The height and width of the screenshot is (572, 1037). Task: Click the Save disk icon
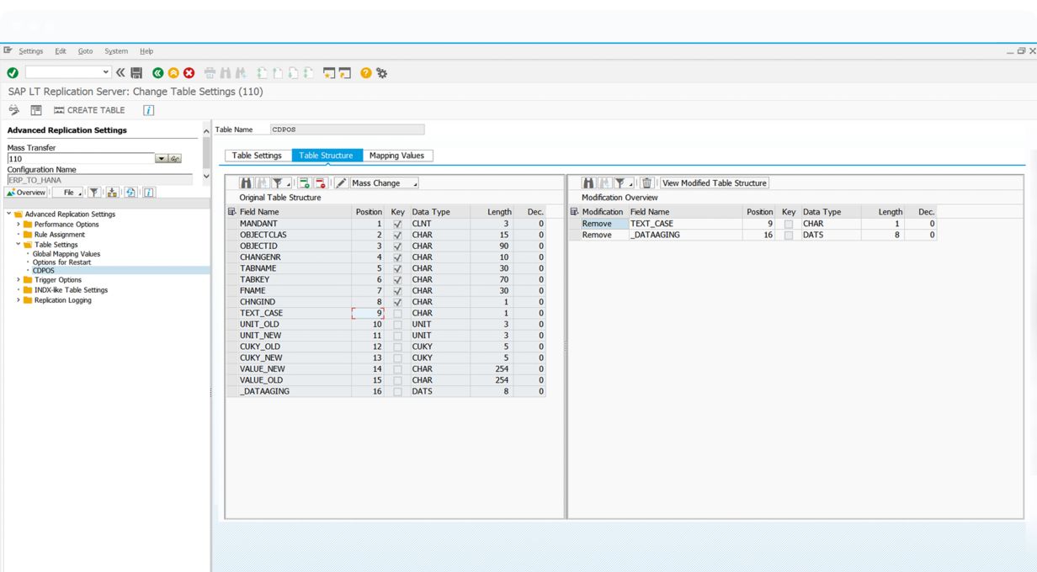click(x=136, y=73)
